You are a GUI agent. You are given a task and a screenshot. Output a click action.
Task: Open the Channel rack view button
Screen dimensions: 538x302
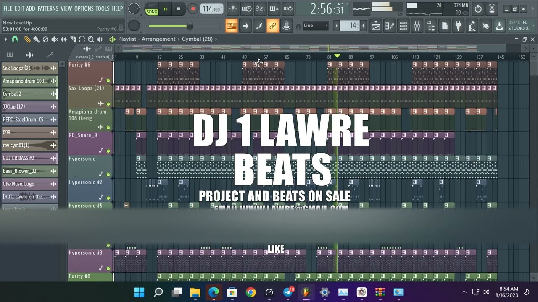pos(403,26)
